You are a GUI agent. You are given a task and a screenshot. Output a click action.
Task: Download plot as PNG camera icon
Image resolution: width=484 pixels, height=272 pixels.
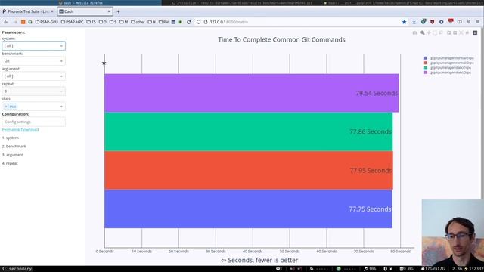[x=414, y=32]
